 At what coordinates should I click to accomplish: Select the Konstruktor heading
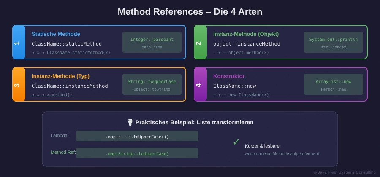[x=228, y=76]
